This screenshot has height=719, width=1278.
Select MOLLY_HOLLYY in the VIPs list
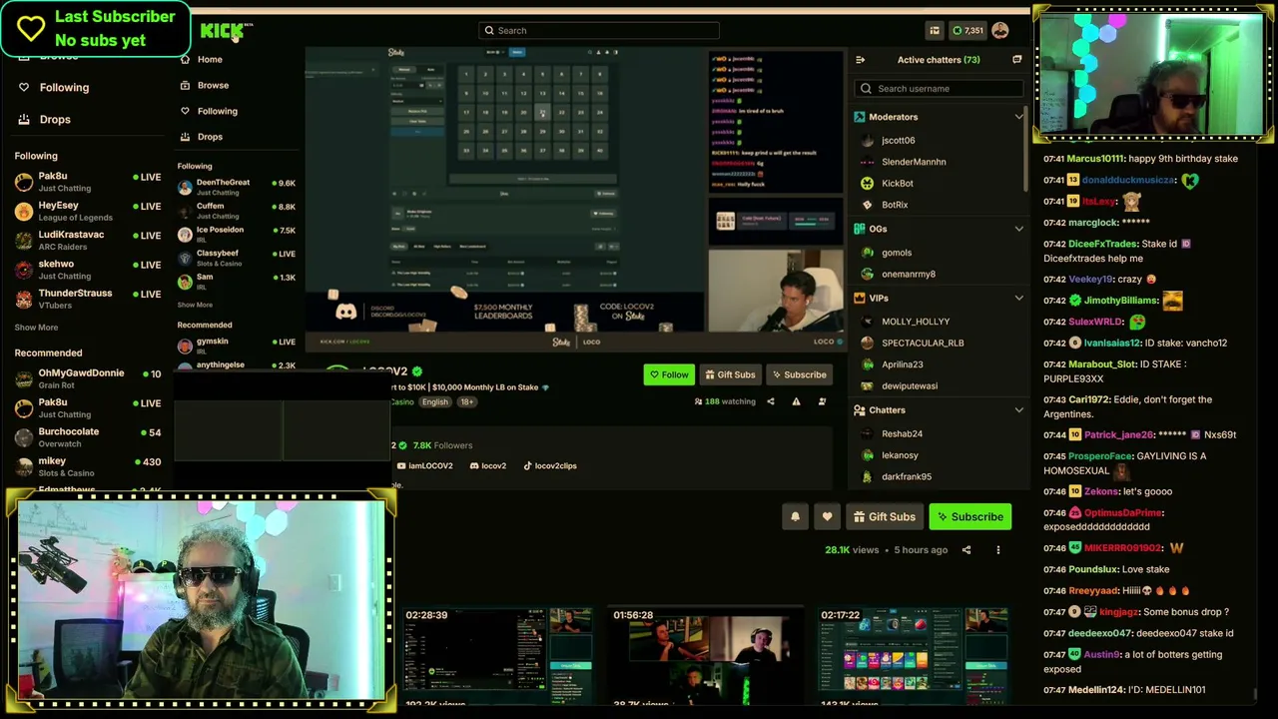coord(916,322)
